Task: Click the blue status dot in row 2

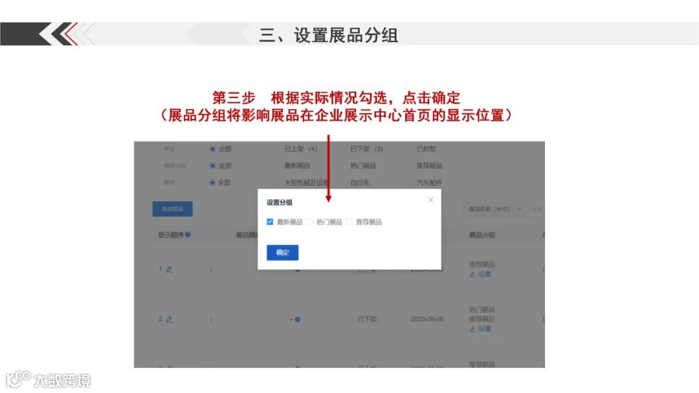Action: coord(297,319)
